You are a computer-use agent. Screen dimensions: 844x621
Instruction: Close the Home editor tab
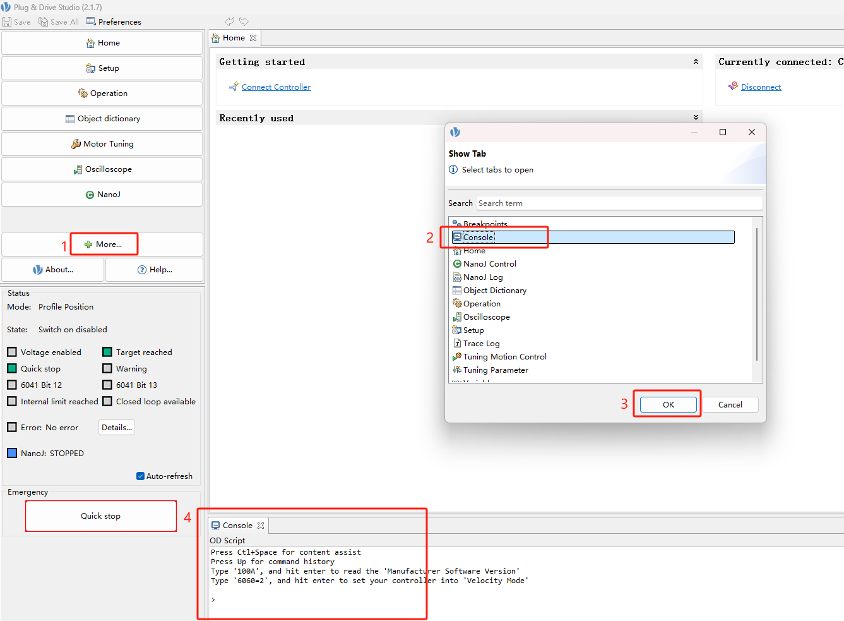(x=253, y=38)
